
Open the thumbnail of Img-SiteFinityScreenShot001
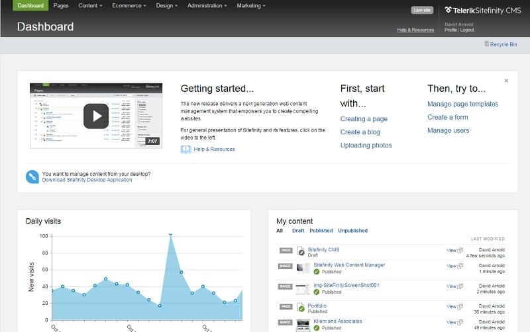click(303, 289)
